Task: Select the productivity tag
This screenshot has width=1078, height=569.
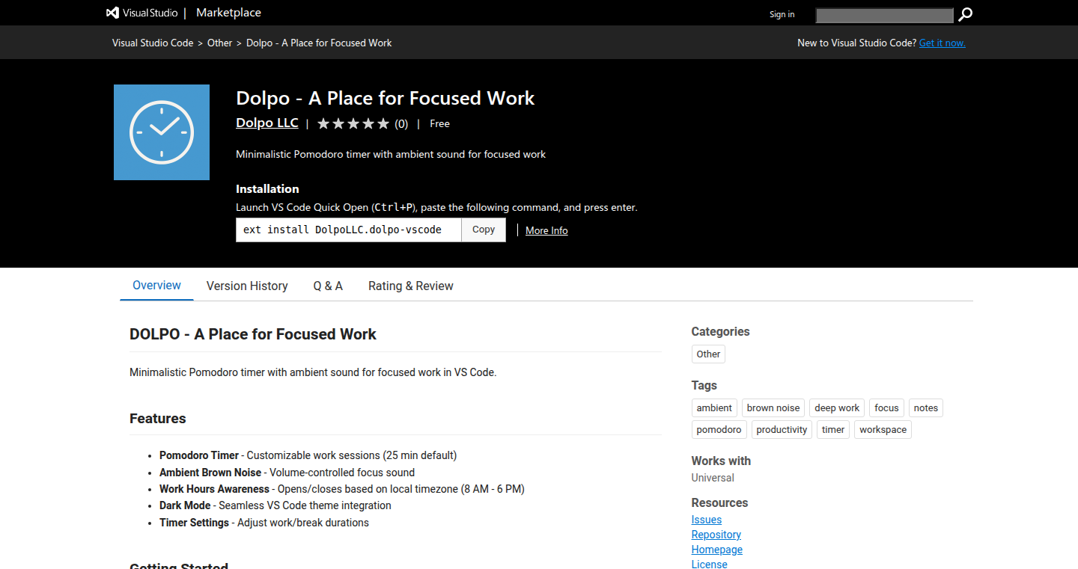Action: (782, 430)
